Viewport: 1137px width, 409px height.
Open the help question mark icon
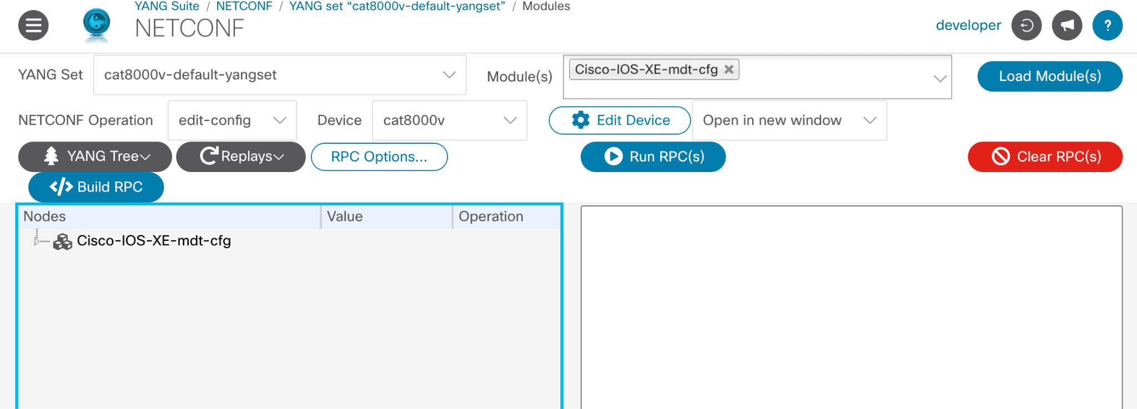(x=1107, y=26)
